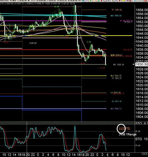Image resolution: width=148 pixels, height=157 pixels.
Task: Click 1658.00 on the price axis
Action: click(x=142, y=10)
